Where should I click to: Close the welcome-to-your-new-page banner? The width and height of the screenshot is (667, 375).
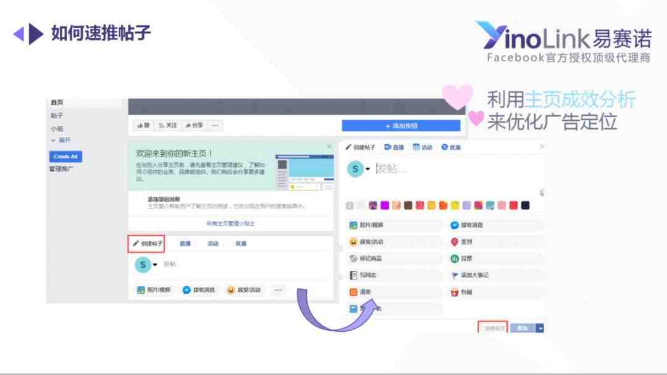click(329, 147)
